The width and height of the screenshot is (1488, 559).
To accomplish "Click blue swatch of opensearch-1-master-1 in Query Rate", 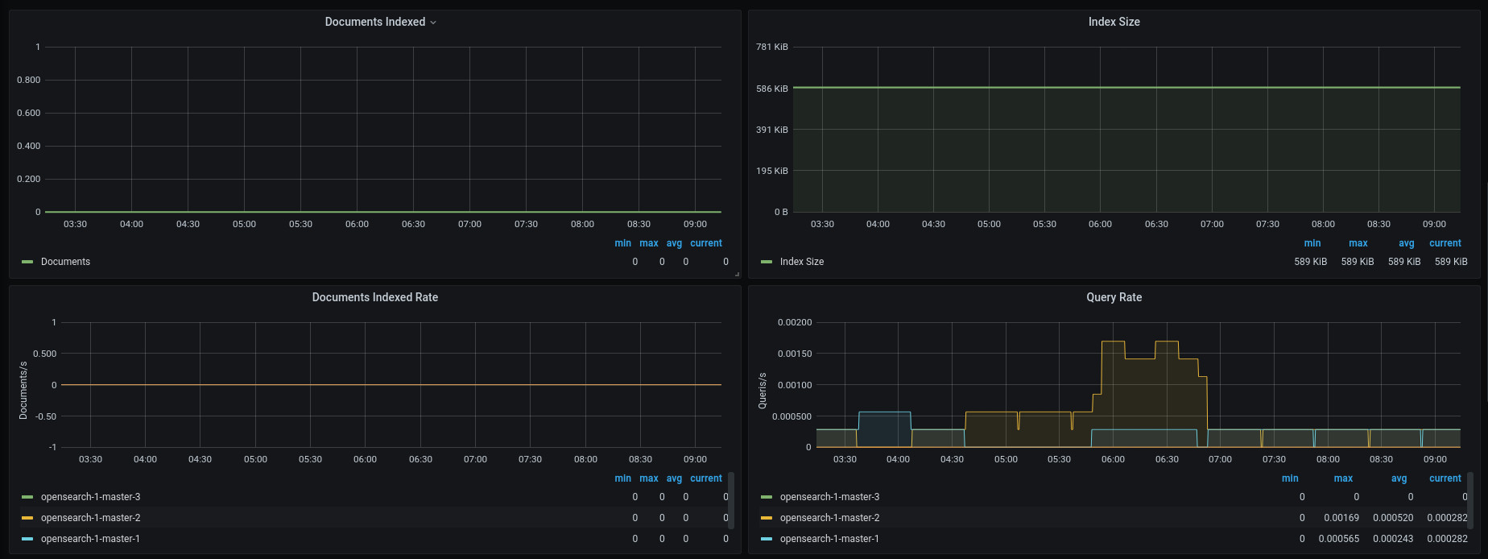I will (767, 539).
